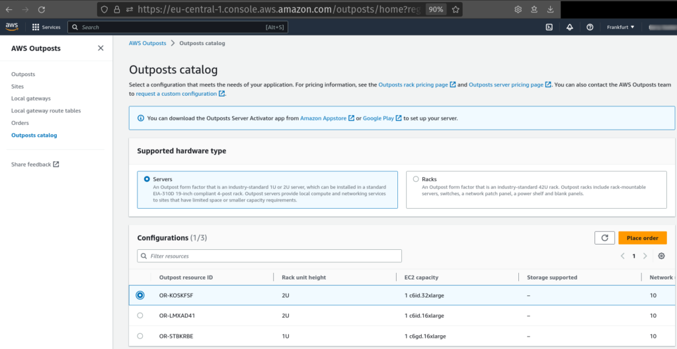
Task: Select the Racks hardware type
Action: pos(416,179)
